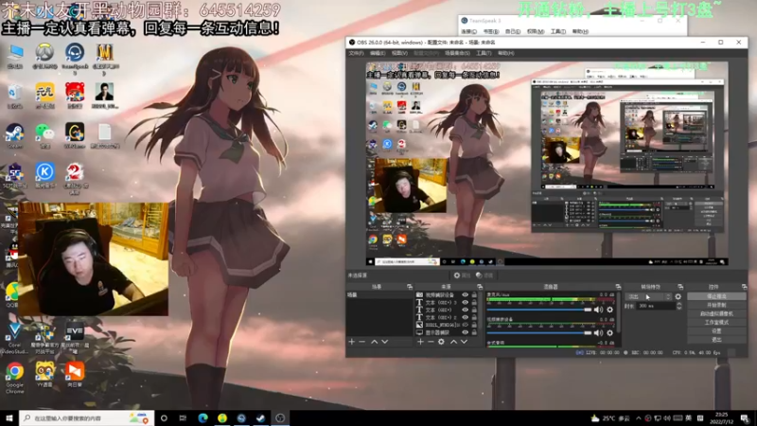Open source properties gear in OBS Sources toolbar

(x=441, y=342)
